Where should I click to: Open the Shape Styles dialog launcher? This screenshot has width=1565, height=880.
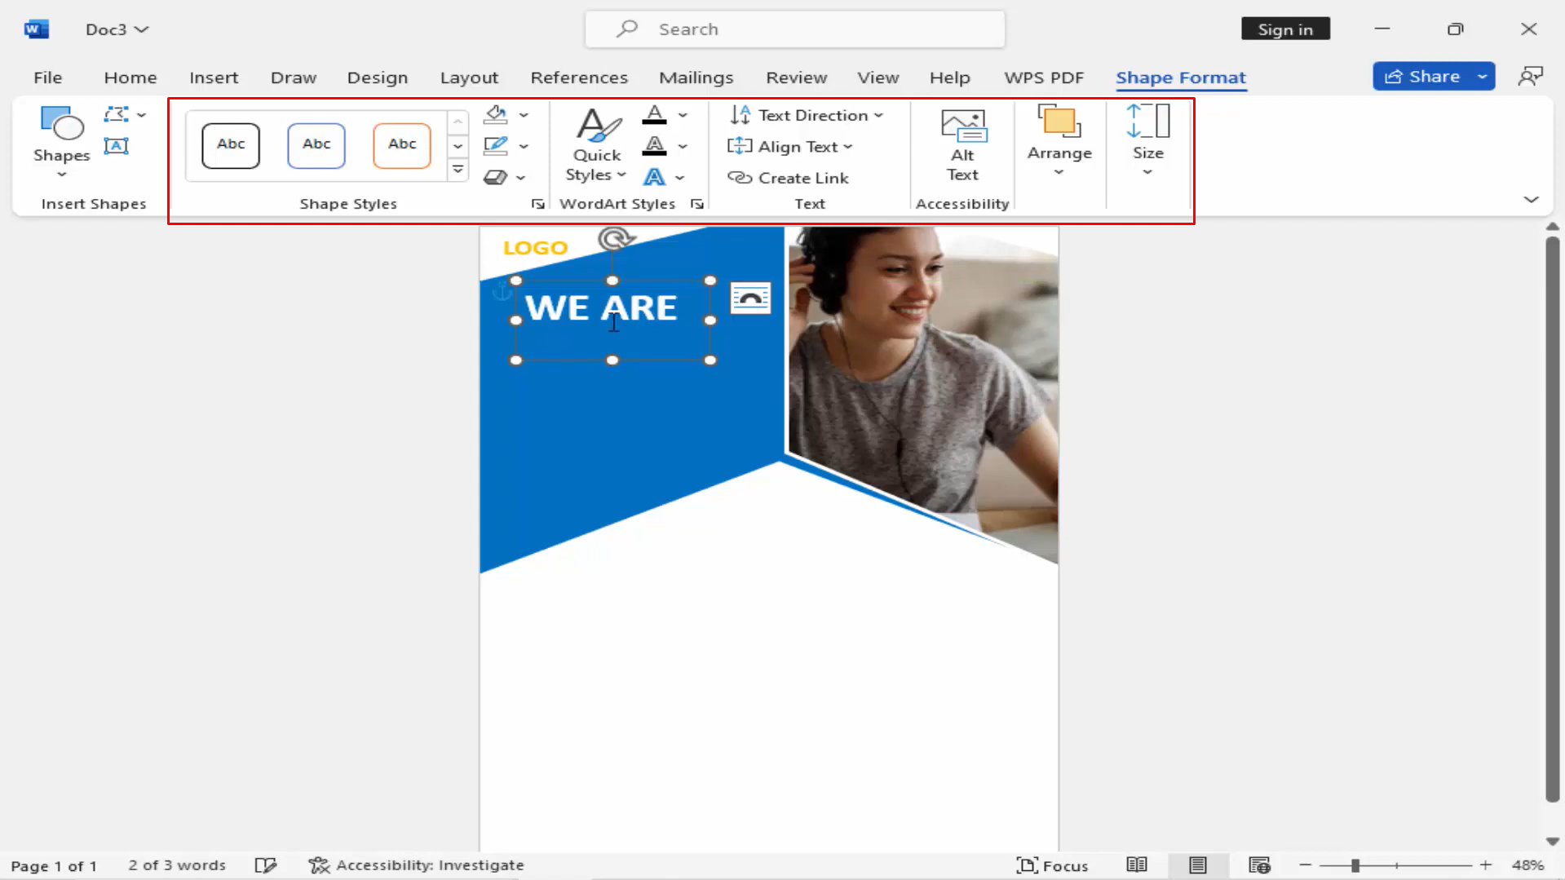pyautogui.click(x=538, y=204)
